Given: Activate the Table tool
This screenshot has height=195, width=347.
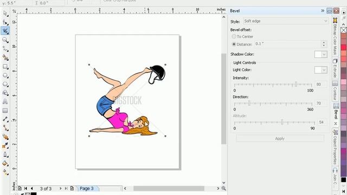Looking at the screenshot, I should coord(5,110).
